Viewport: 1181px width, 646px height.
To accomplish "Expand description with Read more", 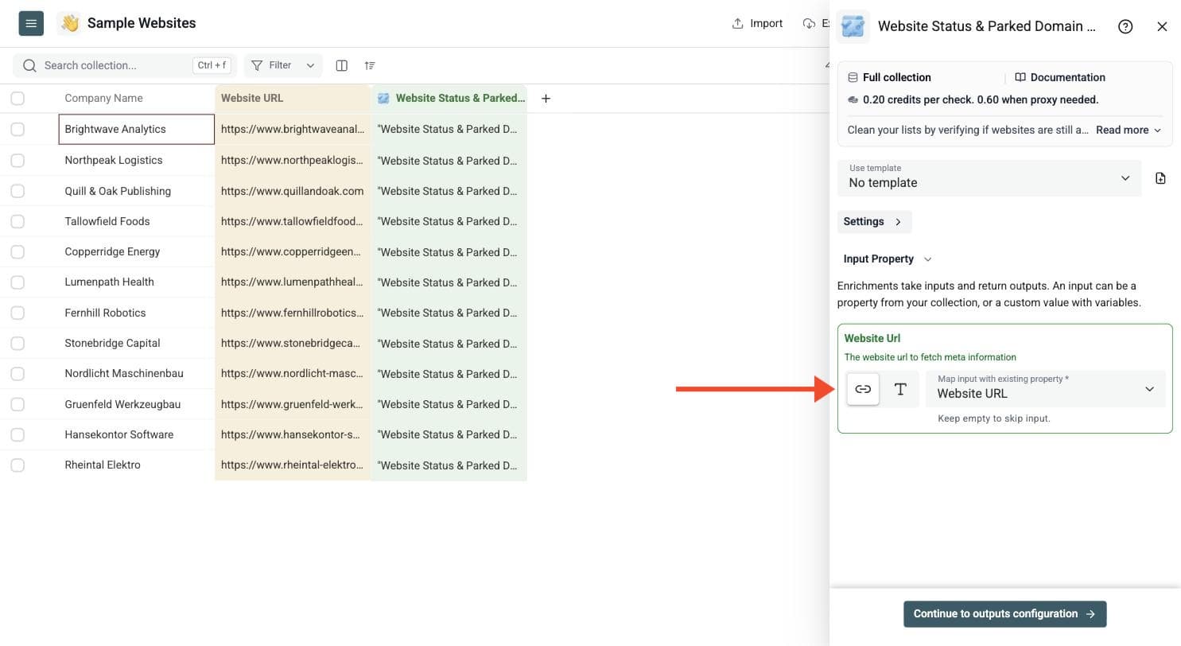I will click(1129, 130).
